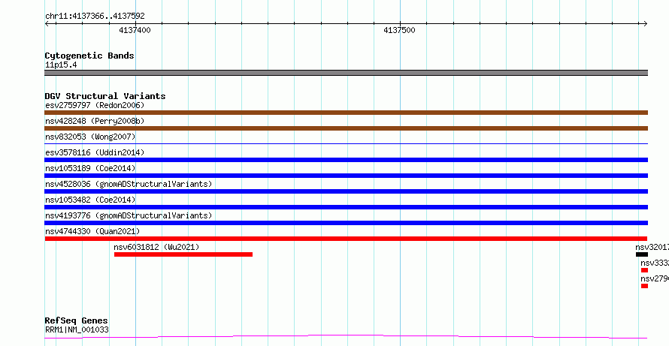Select the magenta RRM1 gene line
This screenshot has height=346, width=669.
[x=346, y=337]
